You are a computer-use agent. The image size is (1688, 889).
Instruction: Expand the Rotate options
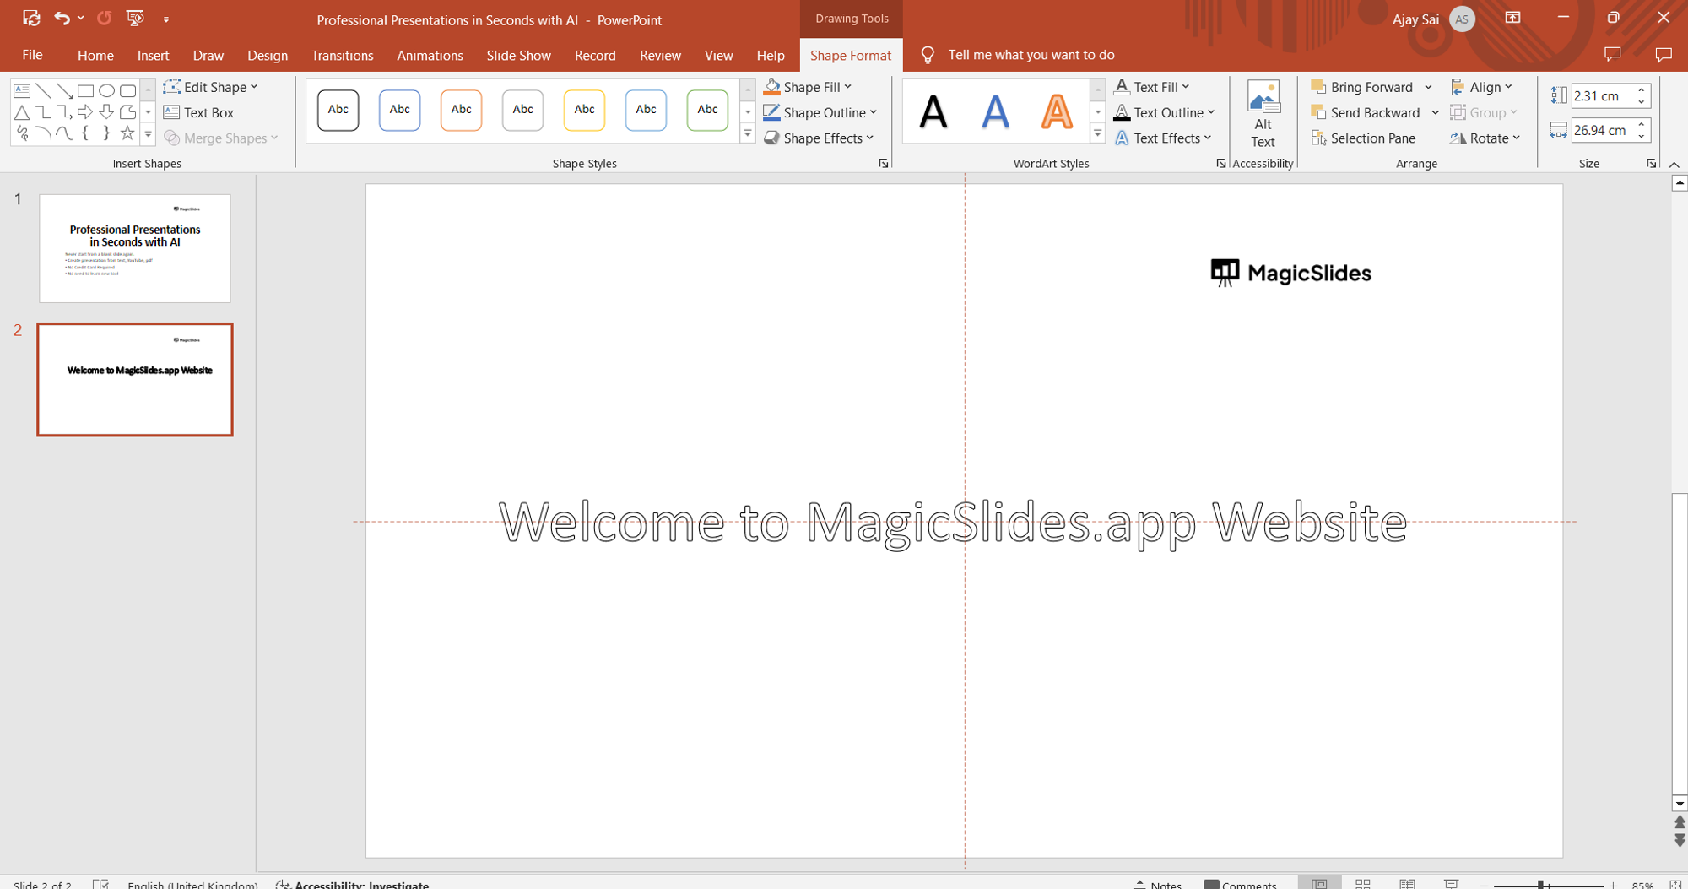[x=1485, y=138]
